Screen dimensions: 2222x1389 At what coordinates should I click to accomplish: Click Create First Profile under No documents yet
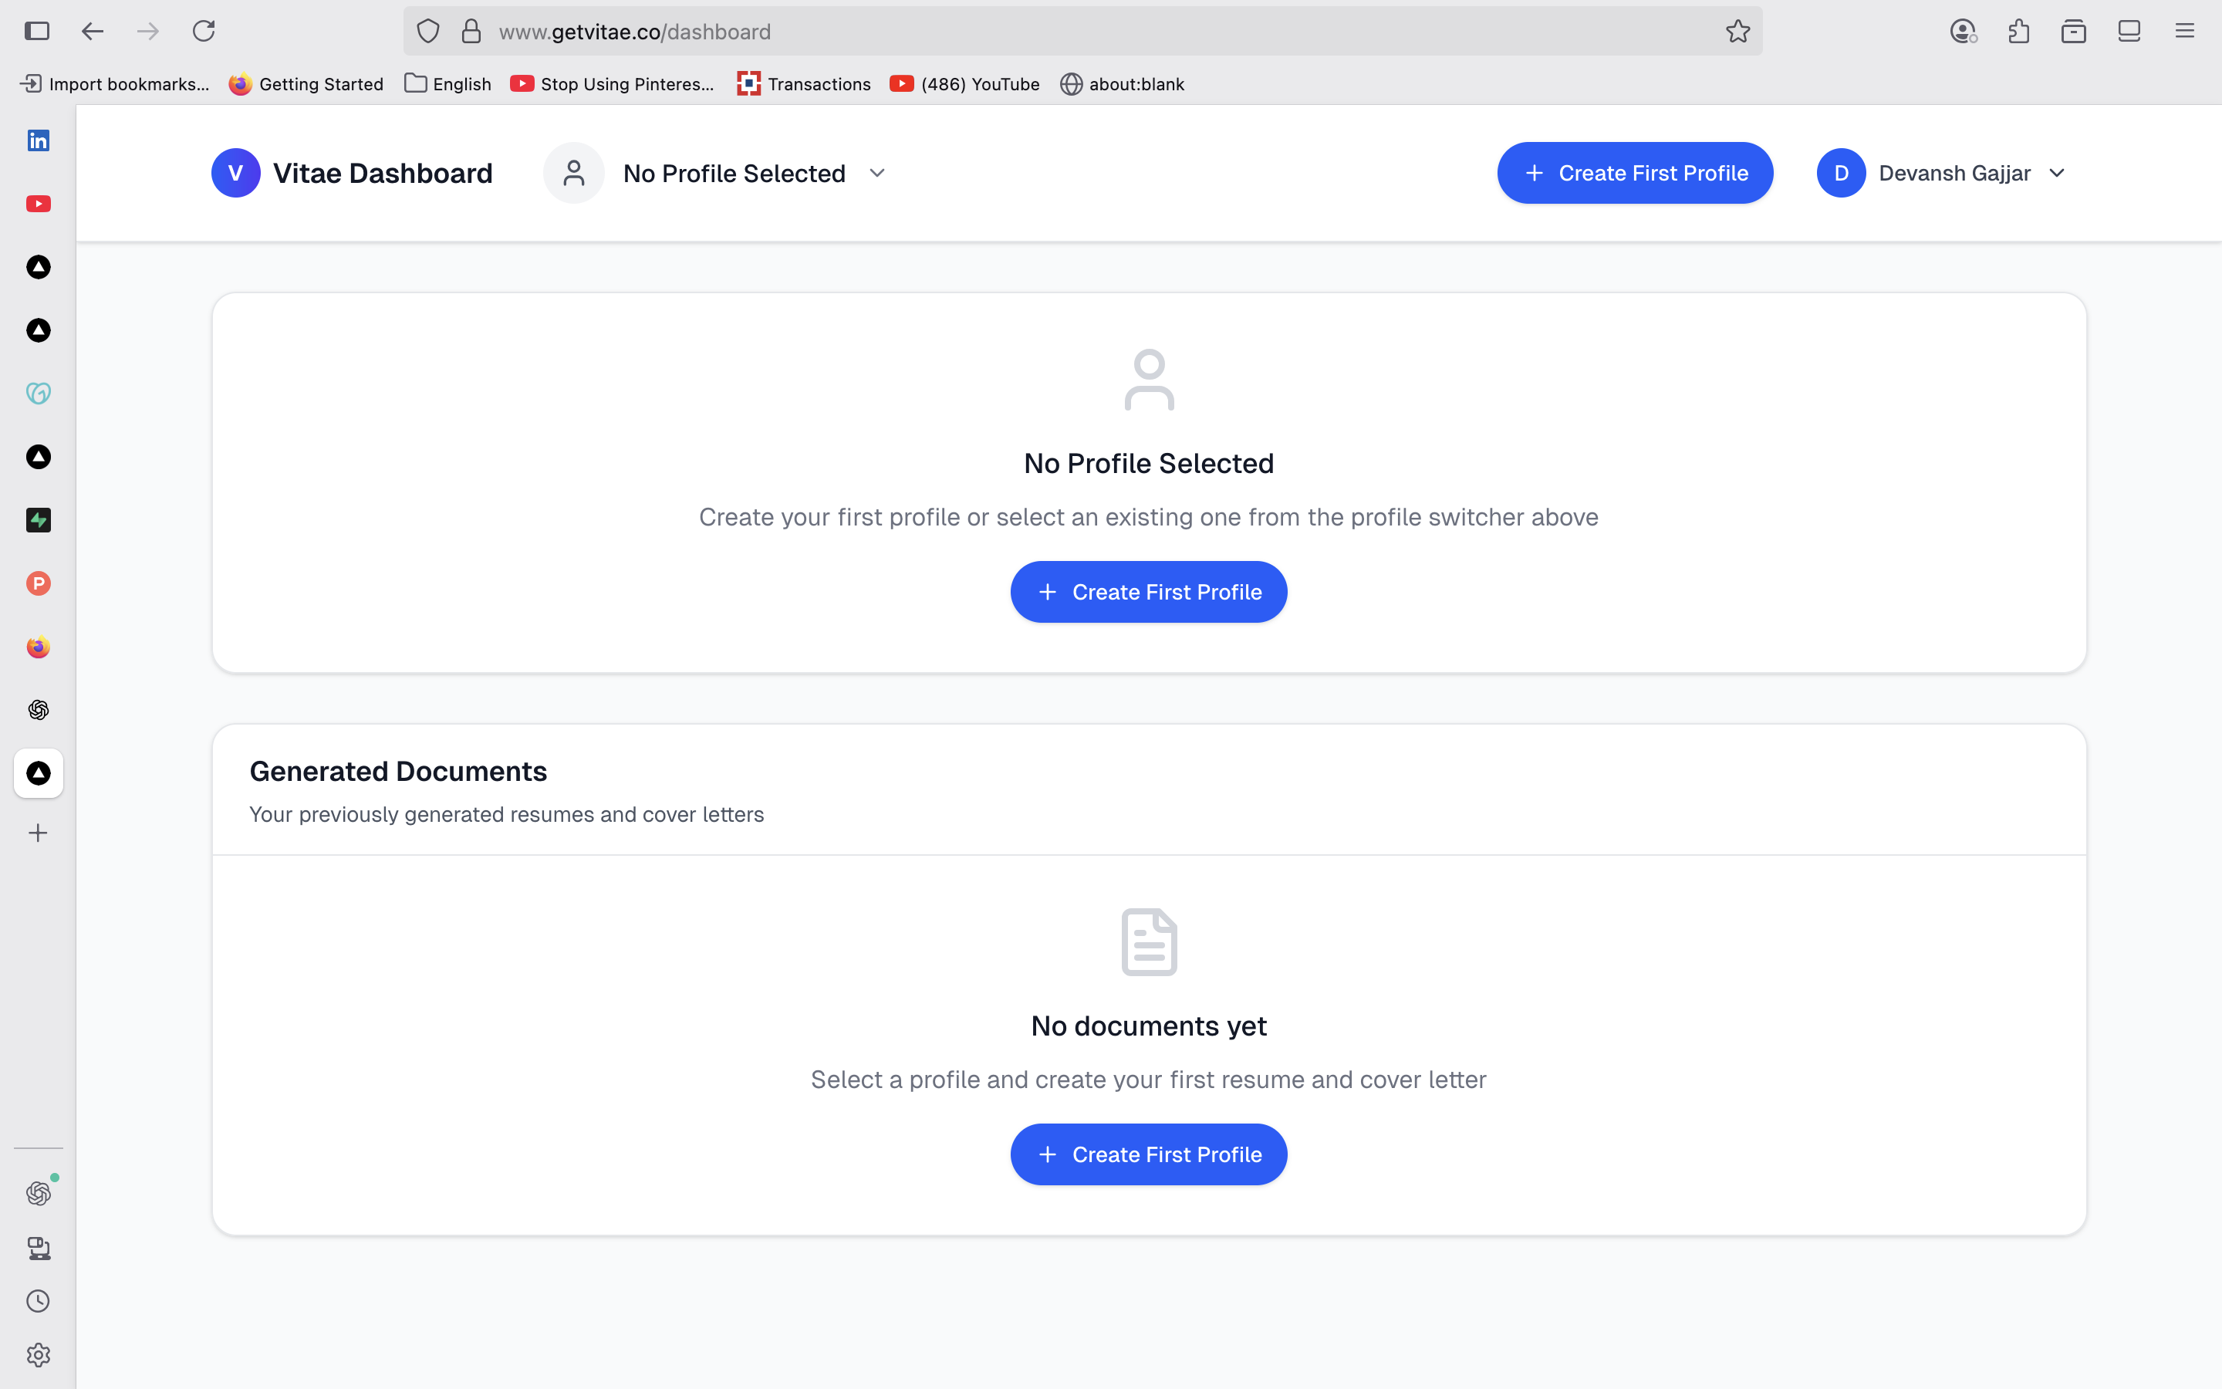click(x=1149, y=1154)
